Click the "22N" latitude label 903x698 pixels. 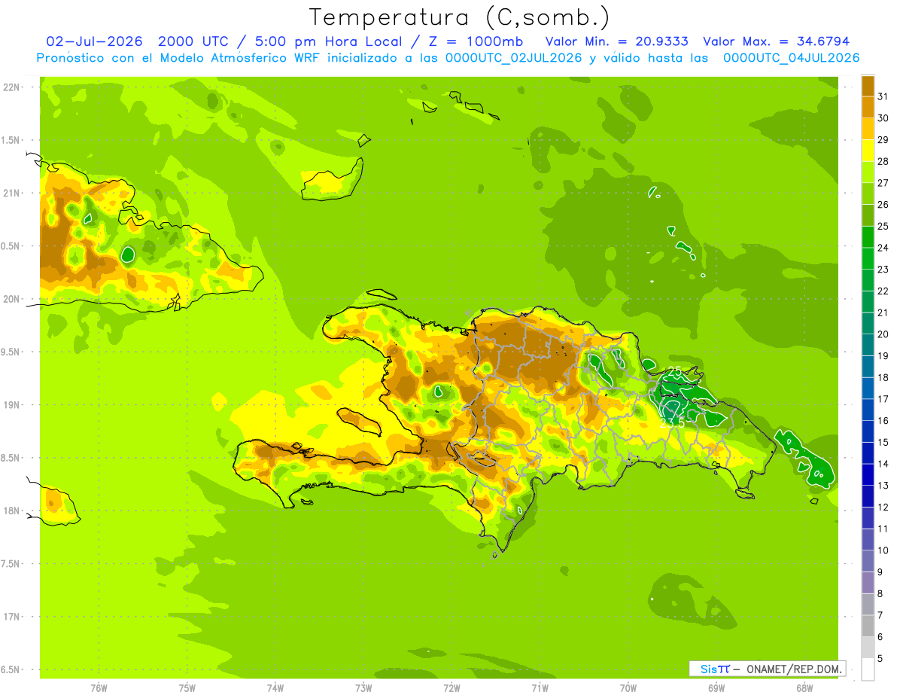pos(12,87)
